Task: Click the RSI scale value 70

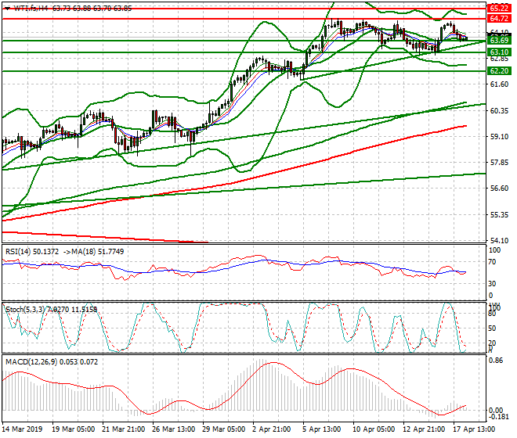Action: coord(492,262)
